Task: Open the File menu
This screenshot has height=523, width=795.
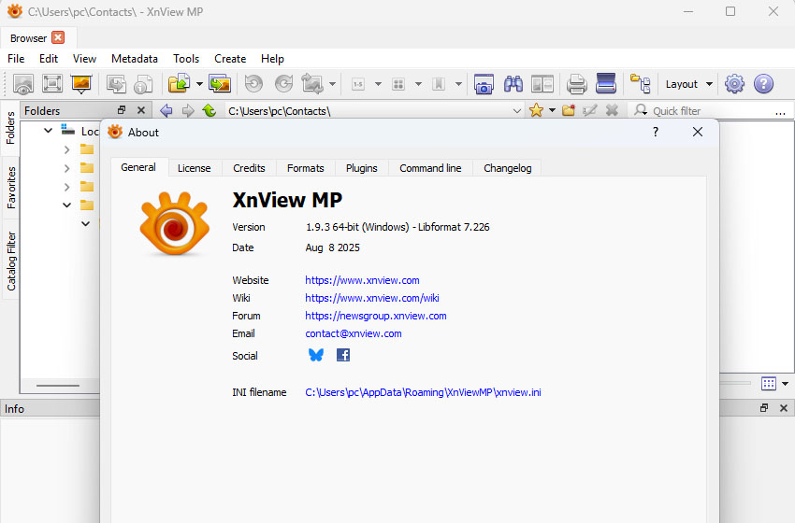Action: (x=16, y=59)
